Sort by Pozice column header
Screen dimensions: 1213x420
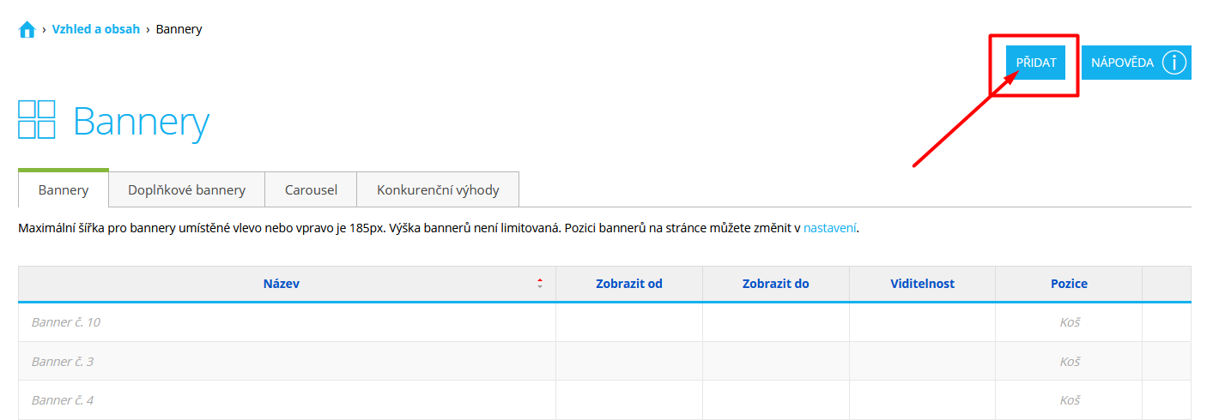[1069, 284]
